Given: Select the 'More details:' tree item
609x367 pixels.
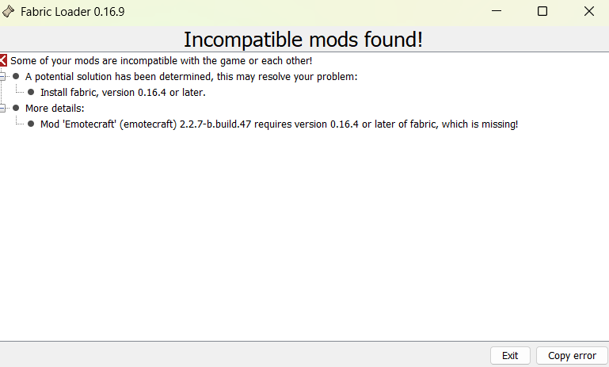Looking at the screenshot, I should (x=55, y=108).
